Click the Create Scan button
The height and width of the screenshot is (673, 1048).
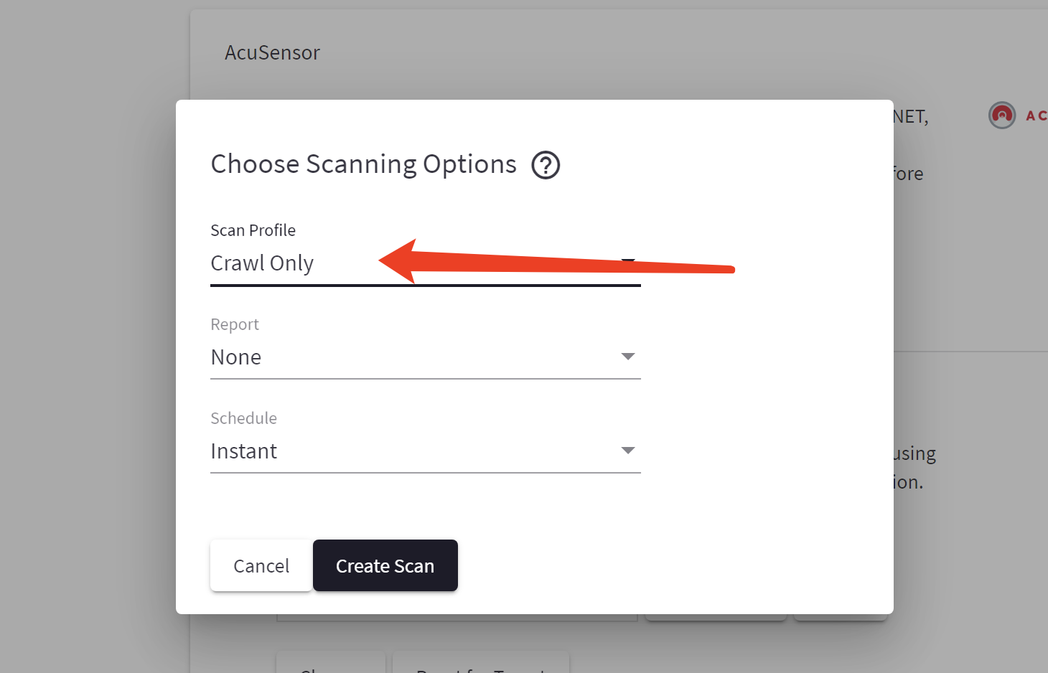click(385, 565)
